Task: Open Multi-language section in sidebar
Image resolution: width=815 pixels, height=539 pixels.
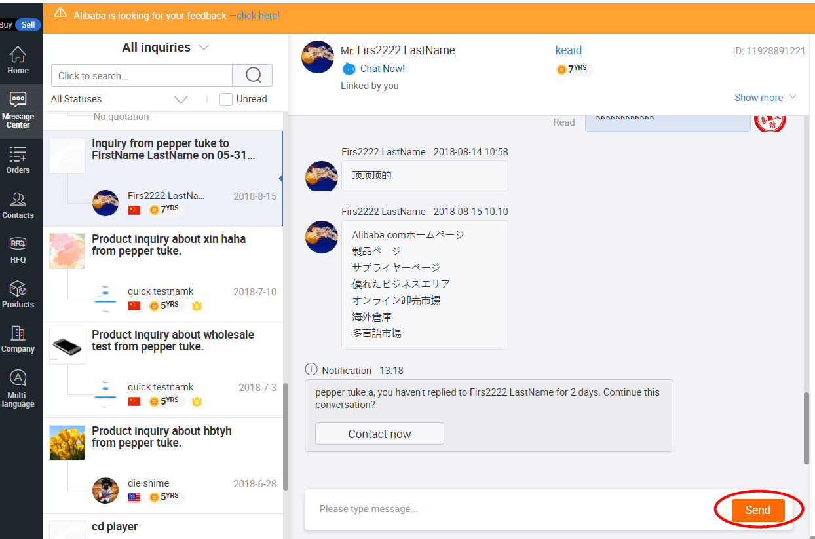Action: [18, 389]
